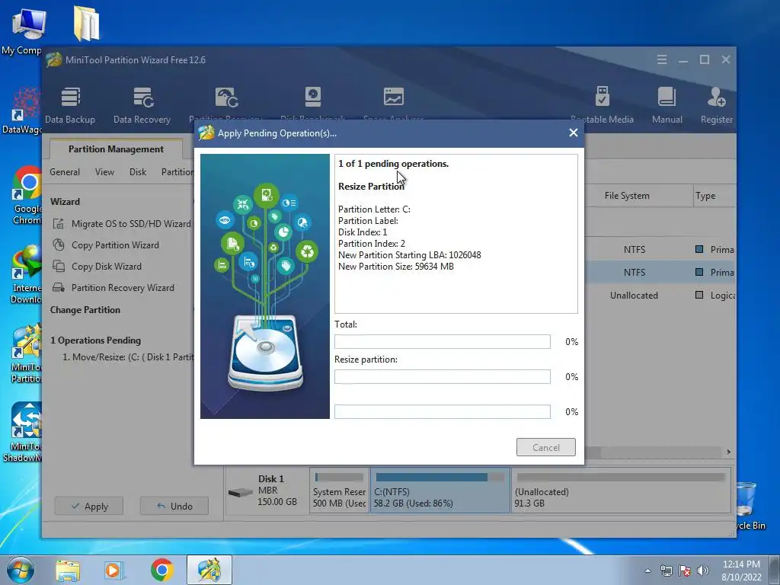Screen dimensions: 780x585
Task: Open the Manual
Action: (x=667, y=105)
